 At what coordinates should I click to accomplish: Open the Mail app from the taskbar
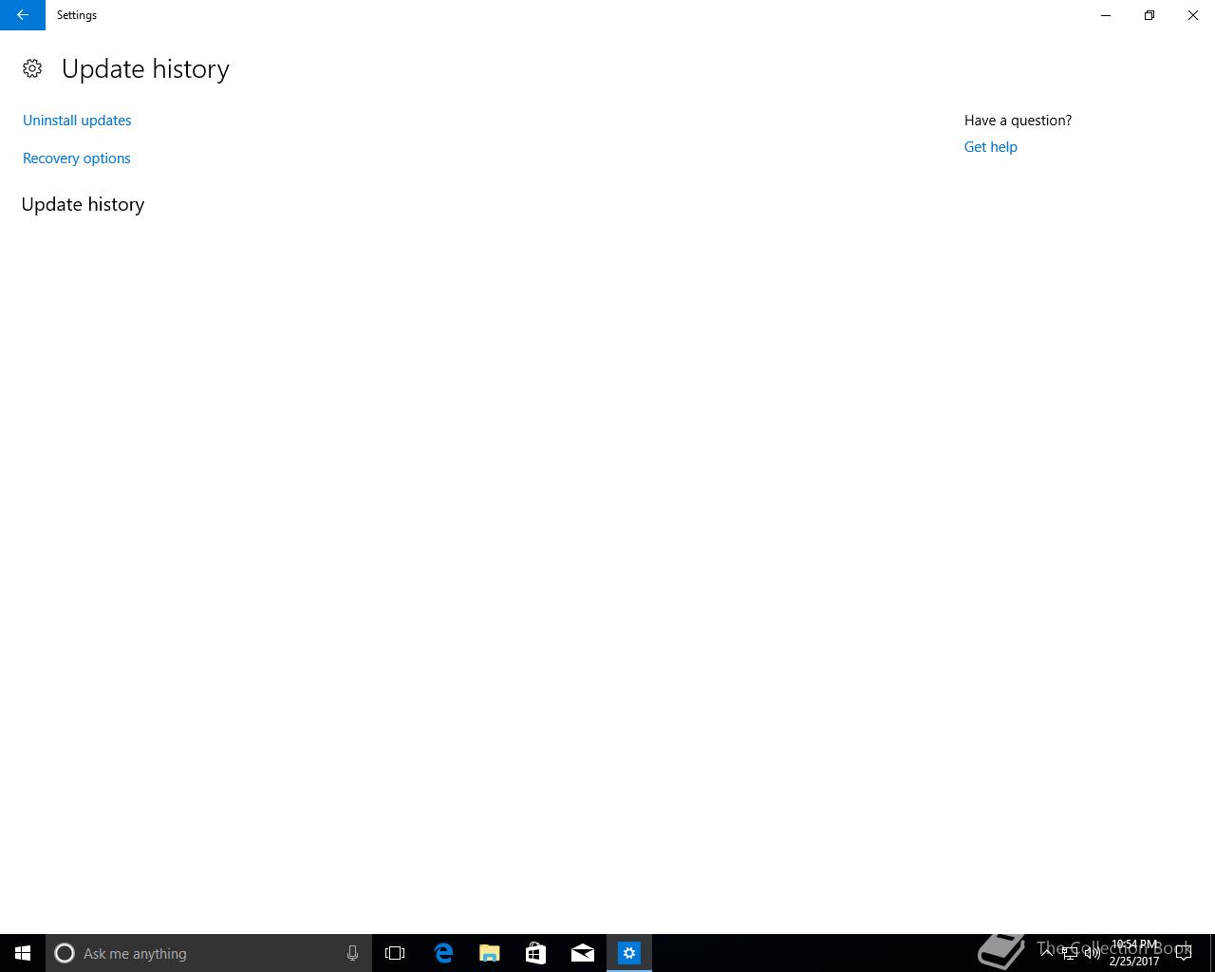point(583,953)
